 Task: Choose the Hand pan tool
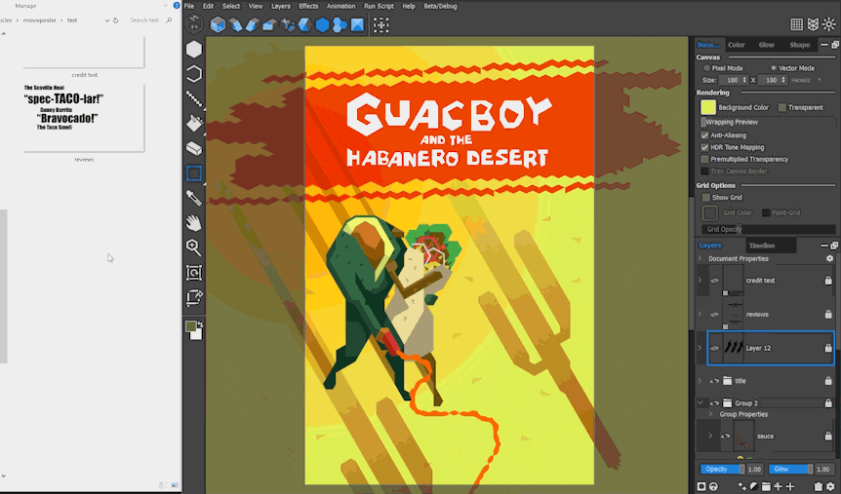point(194,223)
